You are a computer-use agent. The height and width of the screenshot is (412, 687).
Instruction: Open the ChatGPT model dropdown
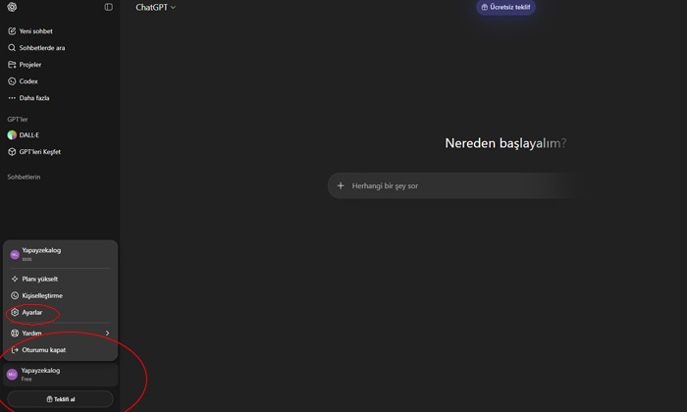tap(155, 8)
